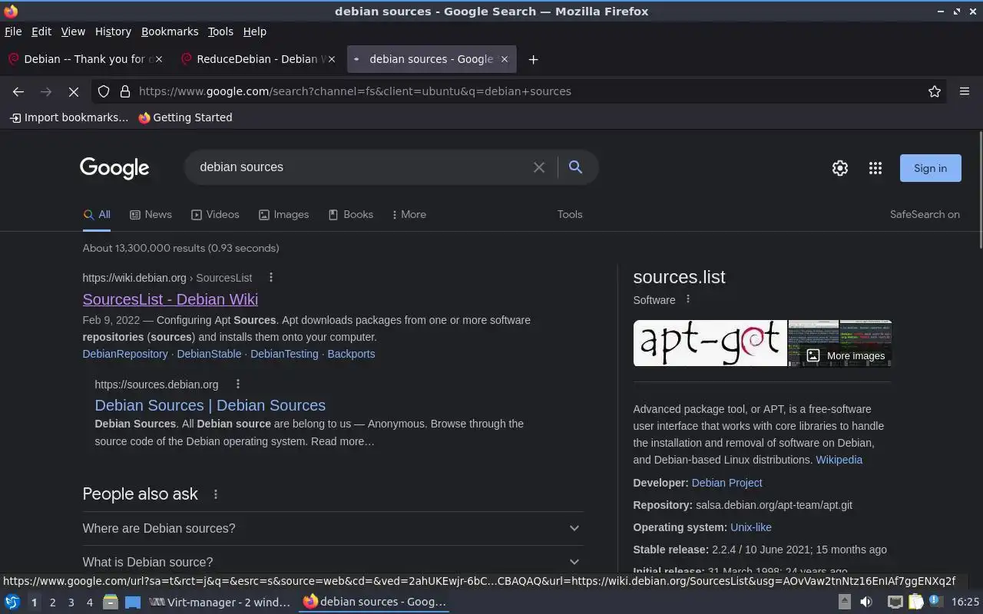
Task: Open the Tools search options
Action: point(570,215)
